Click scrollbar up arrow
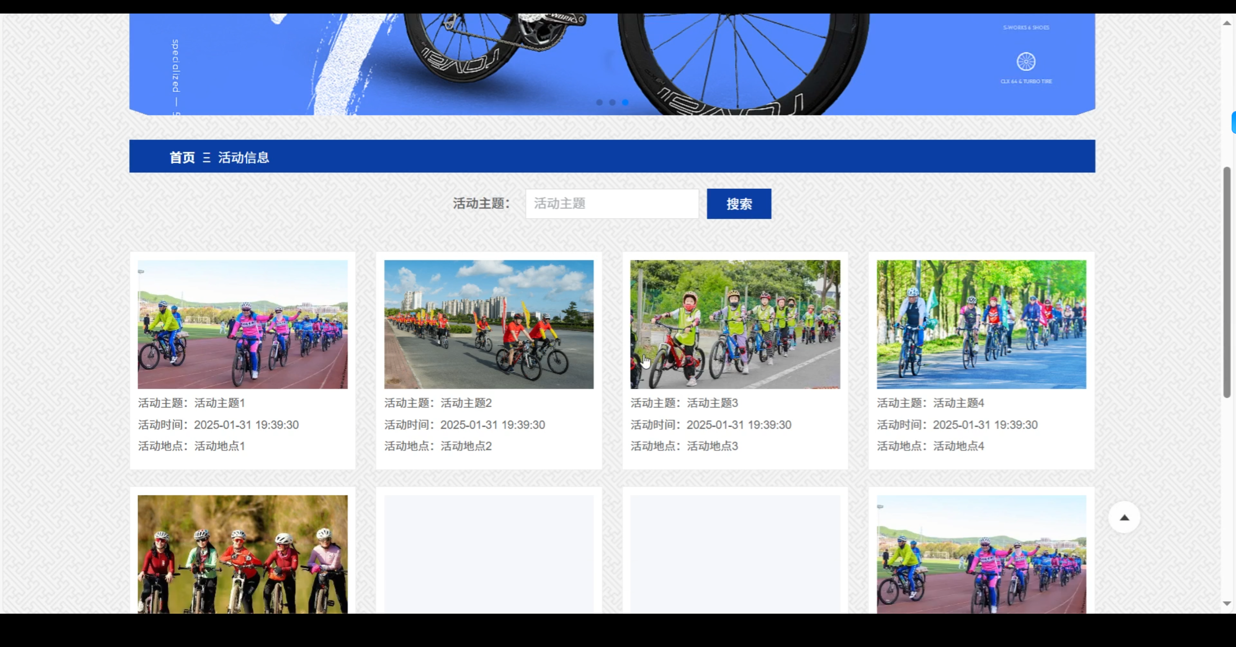The height and width of the screenshot is (647, 1236). tap(1227, 23)
